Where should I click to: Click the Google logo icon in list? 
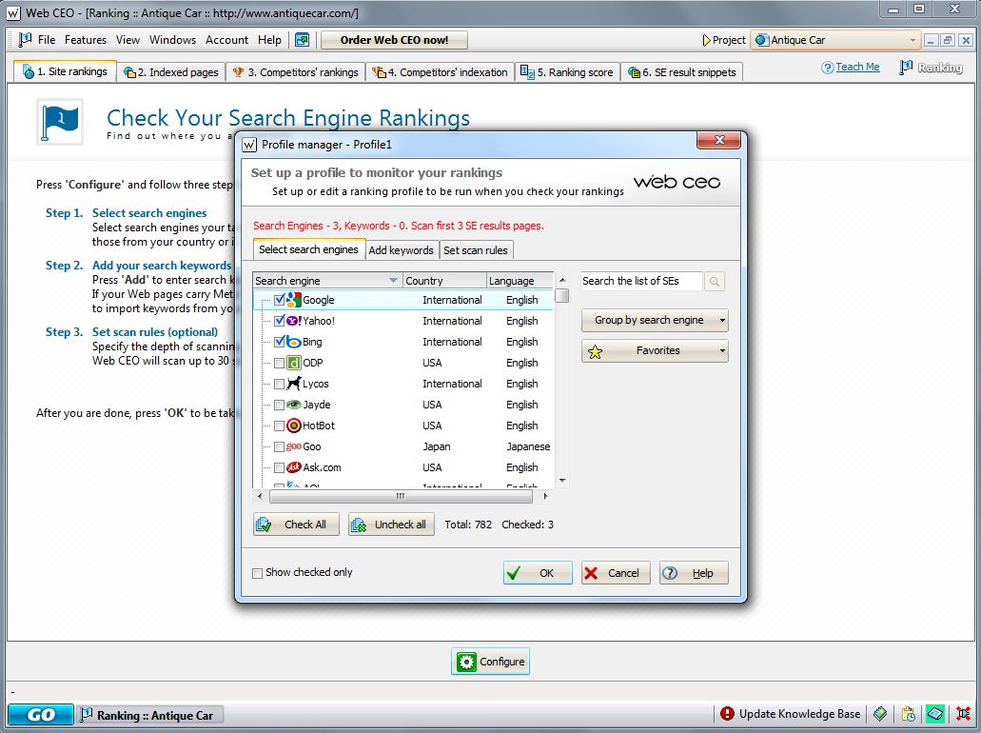pyautogui.click(x=293, y=300)
